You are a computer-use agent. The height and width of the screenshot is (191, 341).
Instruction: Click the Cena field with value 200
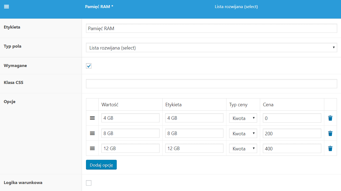point(292,133)
